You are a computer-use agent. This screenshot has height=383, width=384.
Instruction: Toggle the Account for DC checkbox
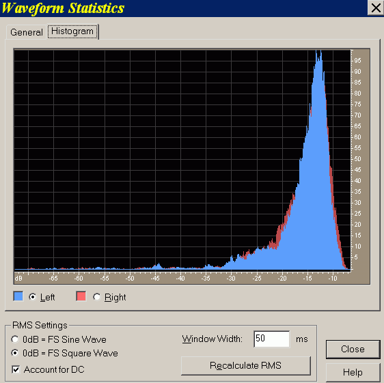tap(16, 369)
